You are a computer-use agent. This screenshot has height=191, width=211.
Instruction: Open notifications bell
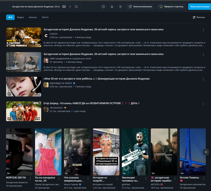coord(112,7)
